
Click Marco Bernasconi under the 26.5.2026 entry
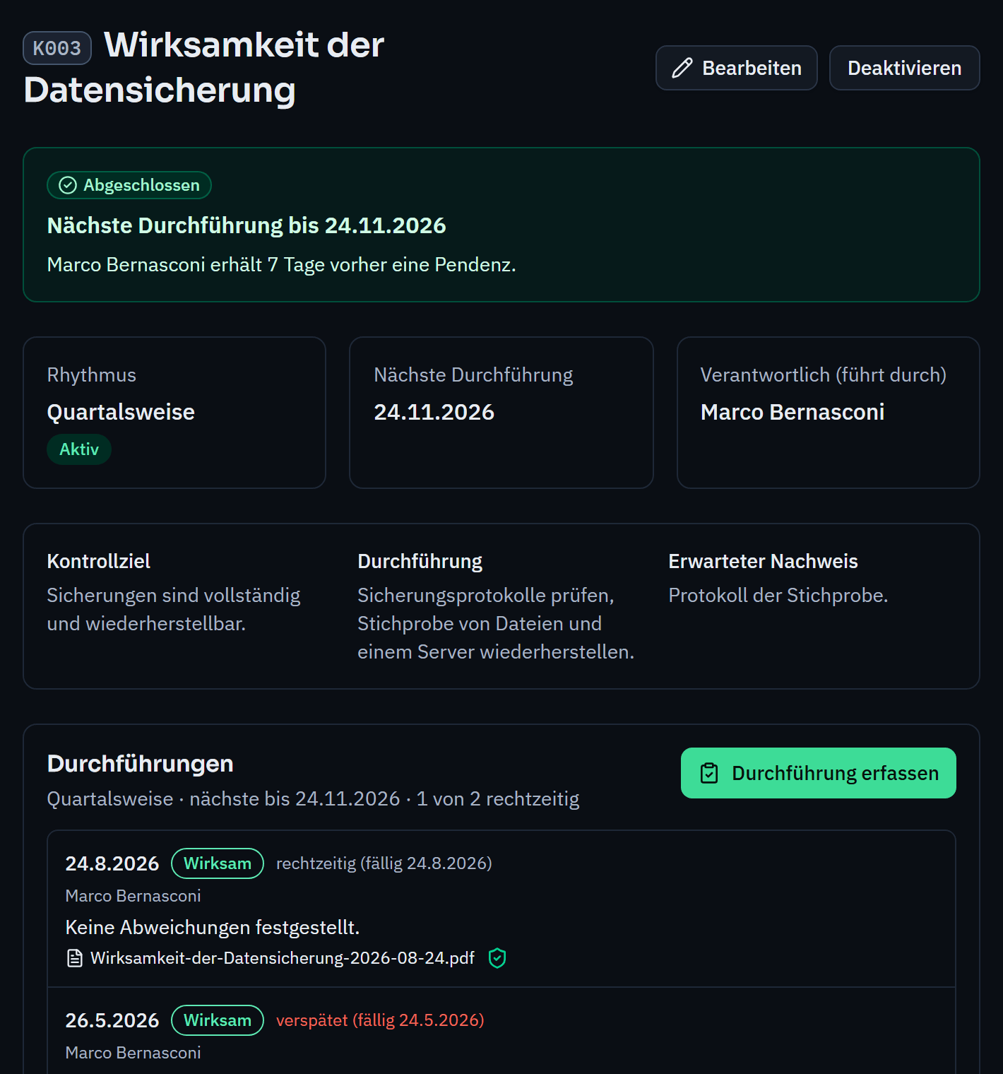[133, 1053]
